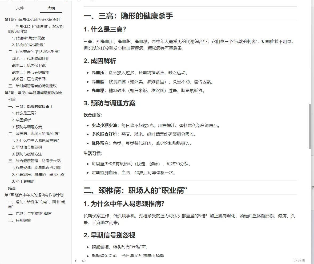Click document heading 1. 为什么中年人易患颈椎病?
The image size is (314, 264).
pos(124,204)
